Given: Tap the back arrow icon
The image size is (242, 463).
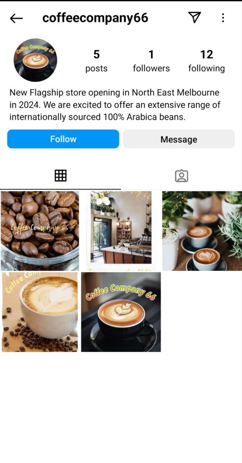Looking at the screenshot, I should (x=16, y=18).
